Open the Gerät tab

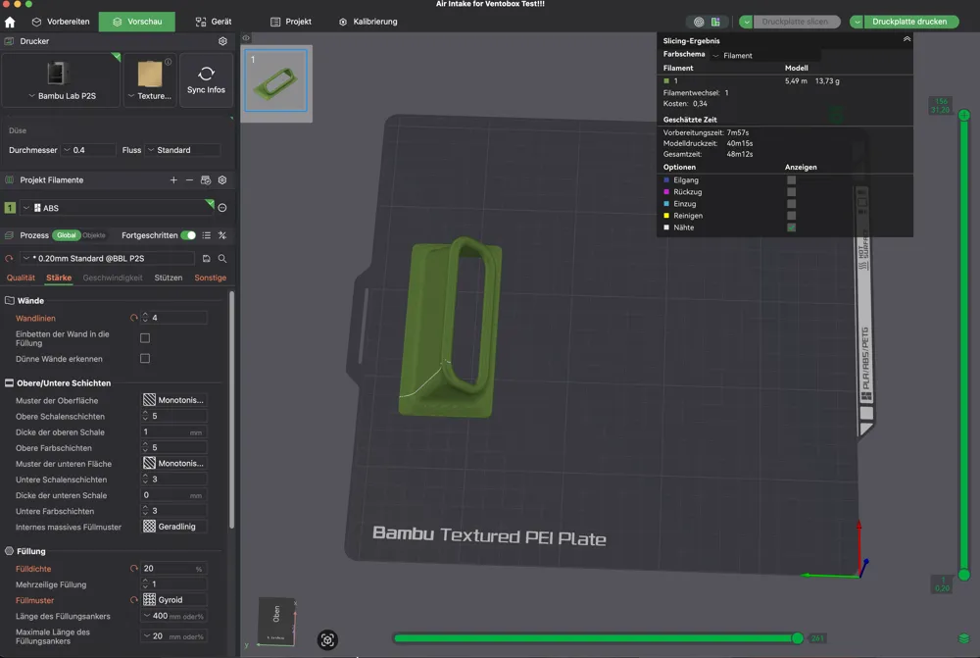click(x=213, y=22)
